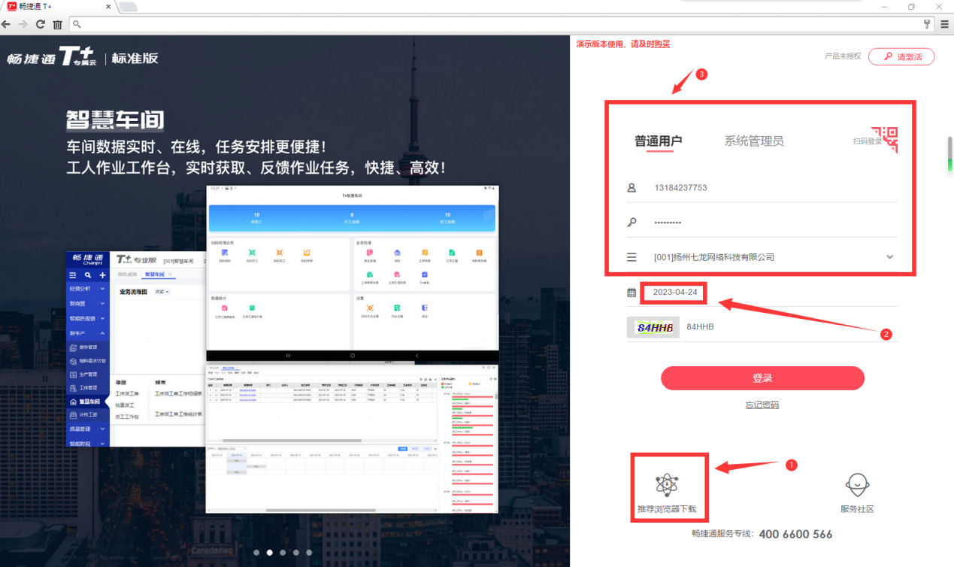This screenshot has width=954, height=567.
Task: Open the 服务社区 headset icon
Action: (858, 485)
